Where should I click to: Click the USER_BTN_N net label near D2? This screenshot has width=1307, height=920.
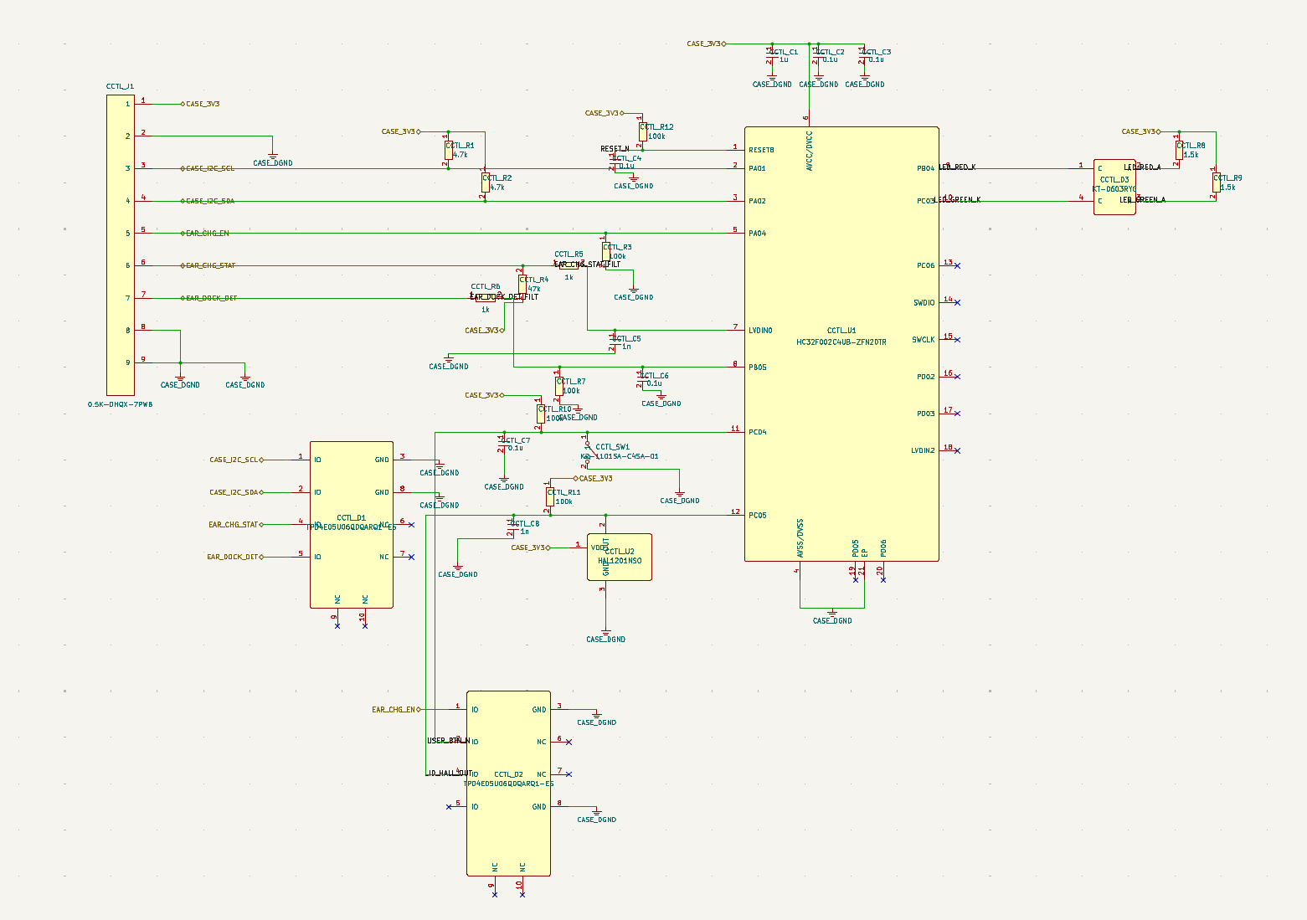point(448,740)
